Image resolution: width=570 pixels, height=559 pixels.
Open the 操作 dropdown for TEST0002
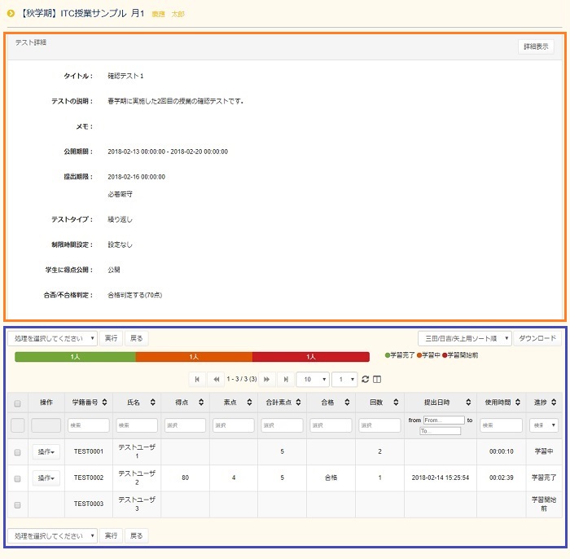click(x=46, y=478)
